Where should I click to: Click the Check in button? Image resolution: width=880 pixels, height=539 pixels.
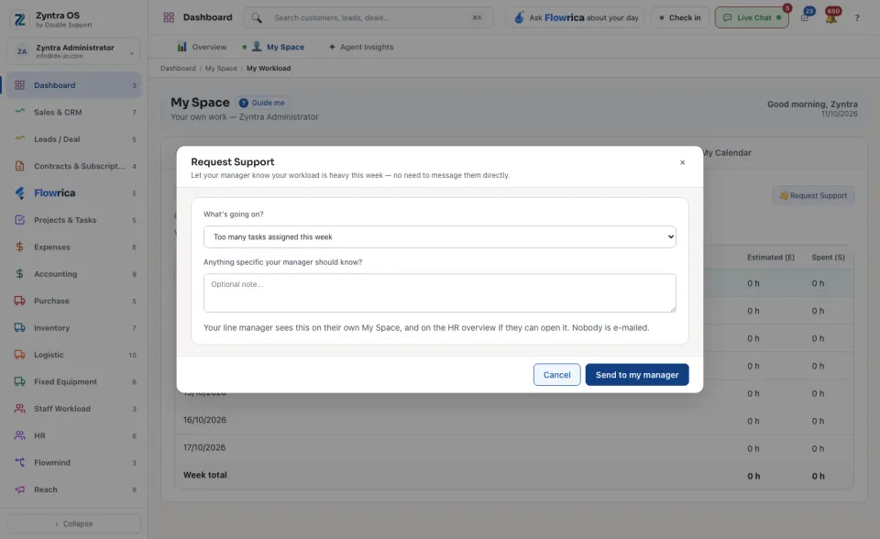[x=680, y=18]
